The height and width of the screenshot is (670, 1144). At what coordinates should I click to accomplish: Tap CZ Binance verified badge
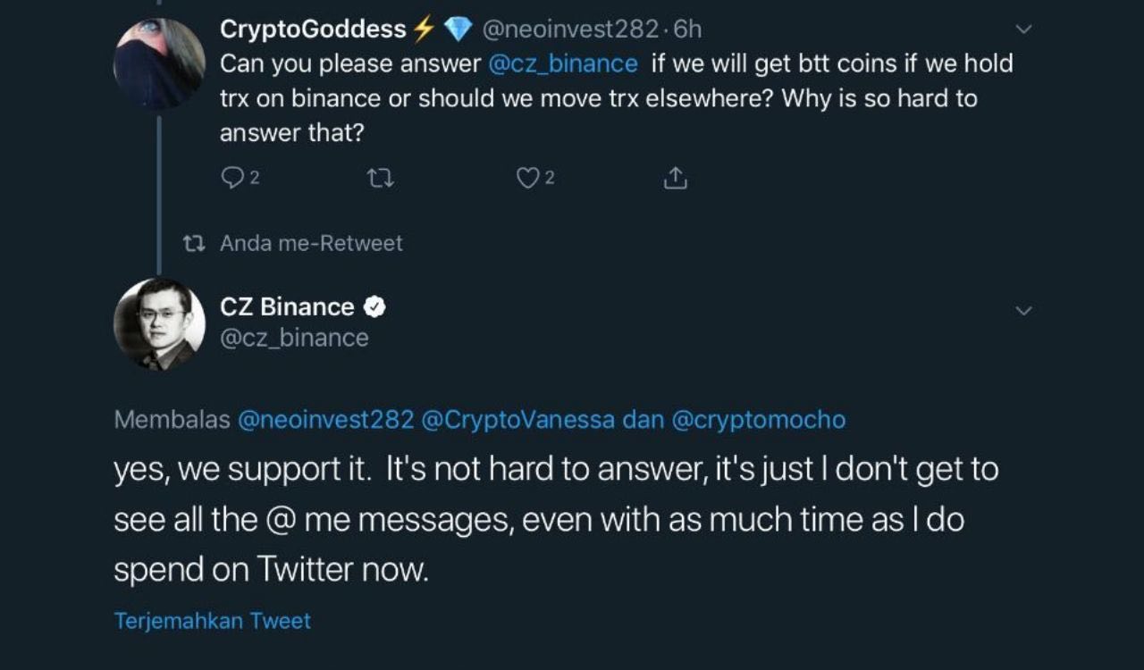pos(374,307)
